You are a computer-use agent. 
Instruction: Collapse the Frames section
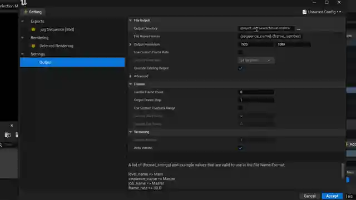130,84
